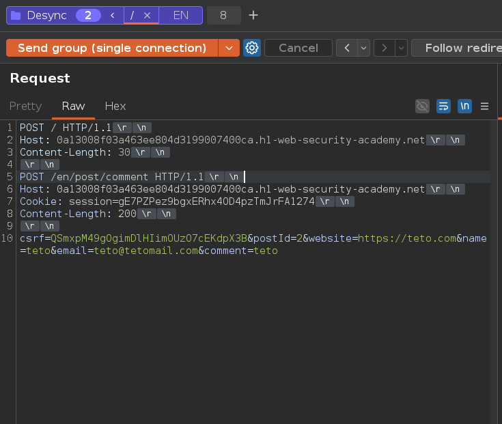The width and height of the screenshot is (502, 424).
Task: Click the https://teto.com website value
Action: tap(407, 238)
